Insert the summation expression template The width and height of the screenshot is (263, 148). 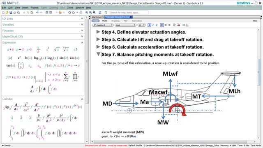[67, 77]
